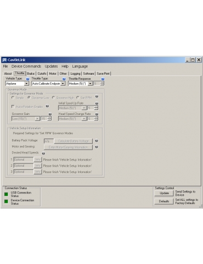Click the third Optional head speed field
The width and height of the screenshot is (203, 264).
pos(24,172)
